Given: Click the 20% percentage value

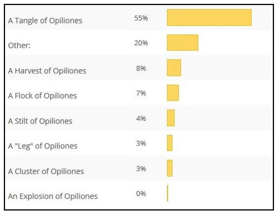Looking at the screenshot, I should tap(141, 43).
